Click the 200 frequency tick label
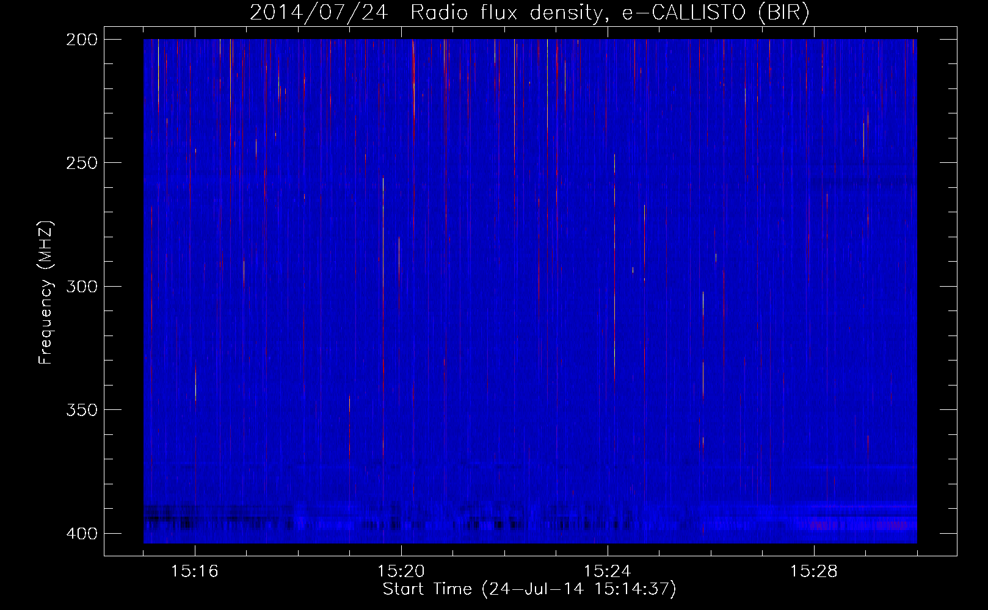Screen dimensions: 988x610 pos(81,40)
